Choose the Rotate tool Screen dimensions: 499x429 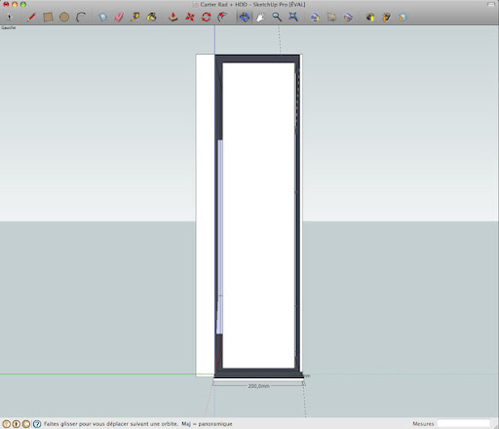tap(206, 17)
